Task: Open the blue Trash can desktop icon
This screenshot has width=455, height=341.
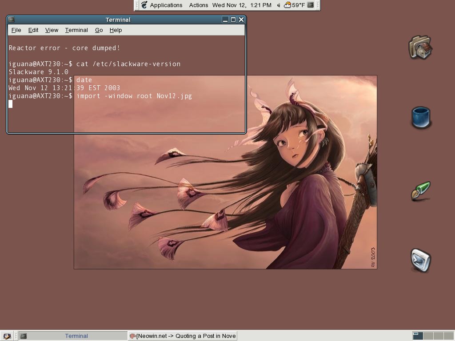Action: (421, 117)
